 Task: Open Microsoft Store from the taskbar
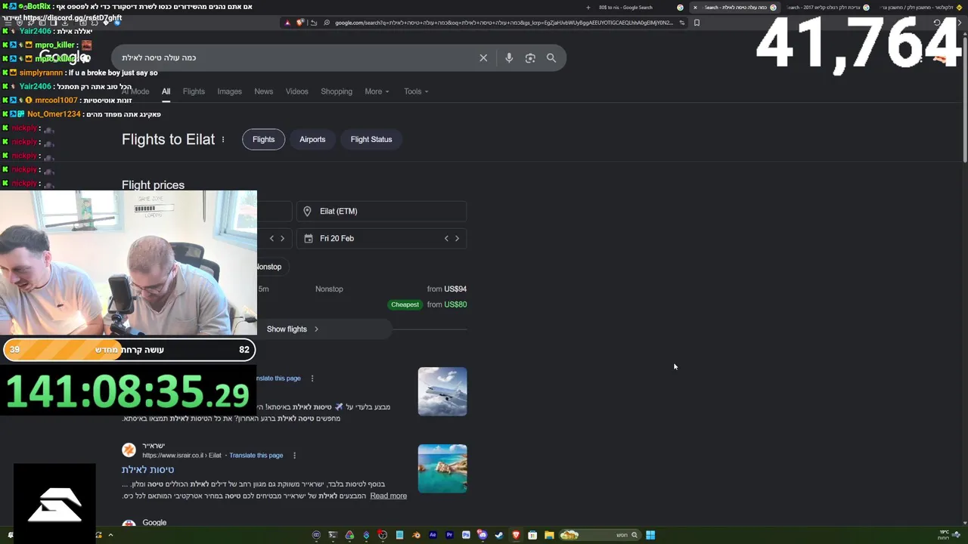(x=532, y=535)
